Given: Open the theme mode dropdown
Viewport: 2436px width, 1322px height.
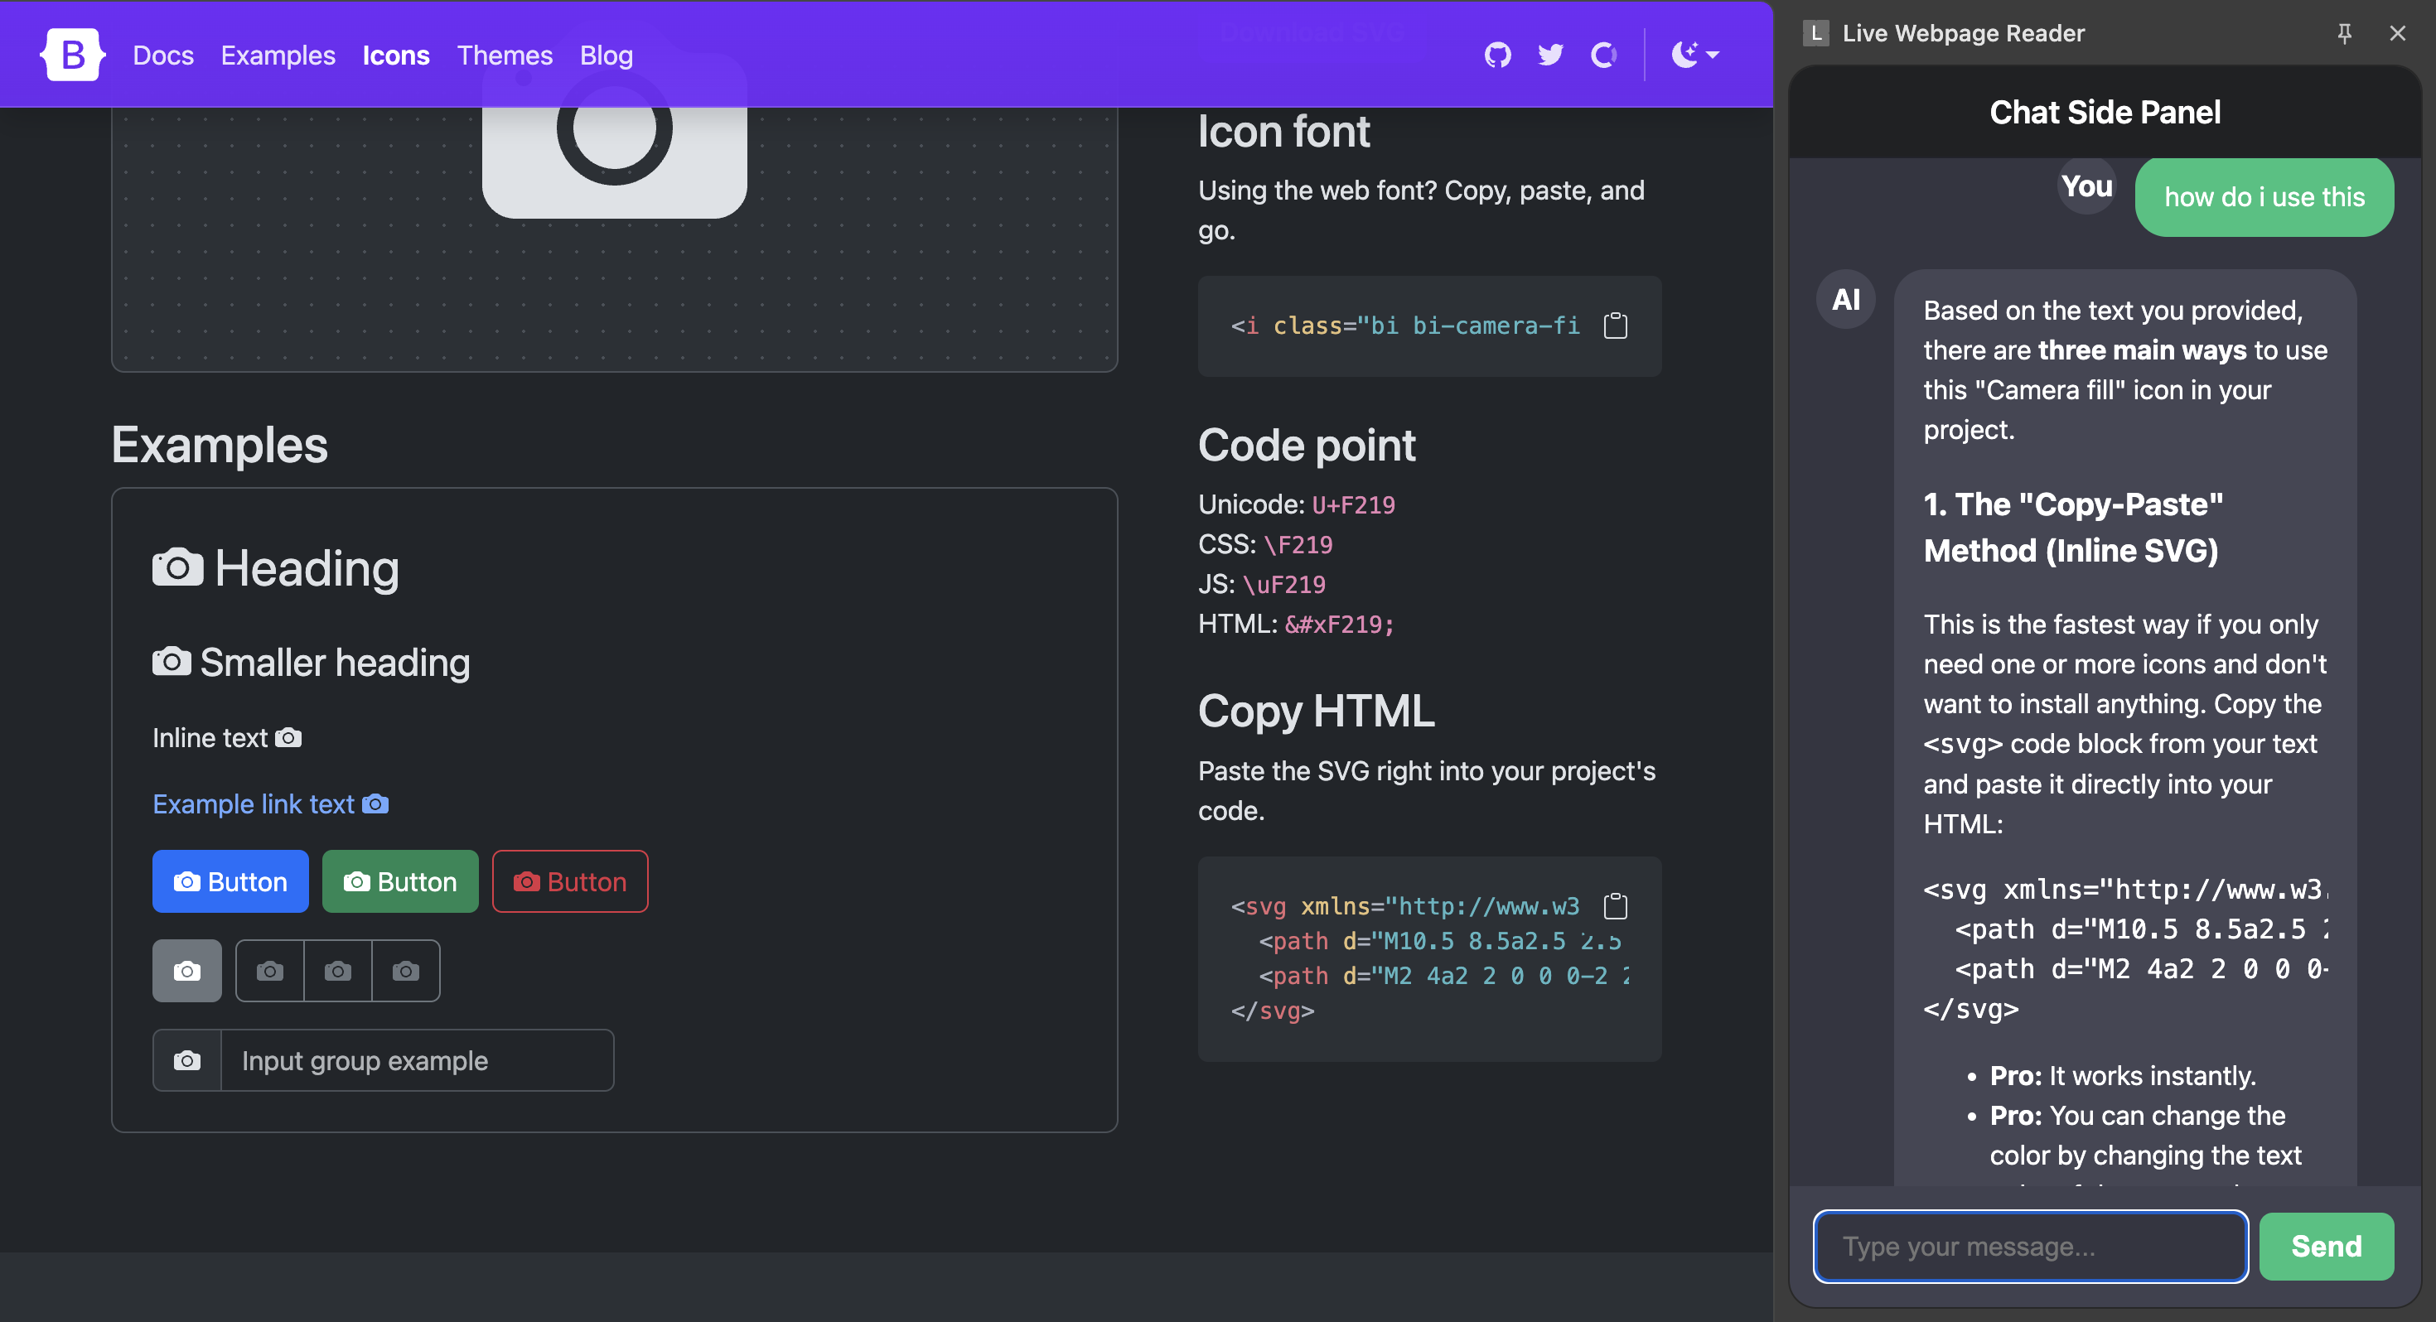Looking at the screenshot, I should point(1694,55).
